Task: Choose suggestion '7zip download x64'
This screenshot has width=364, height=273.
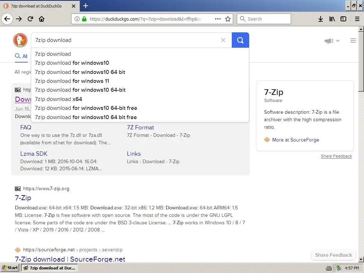Action: pos(140,99)
